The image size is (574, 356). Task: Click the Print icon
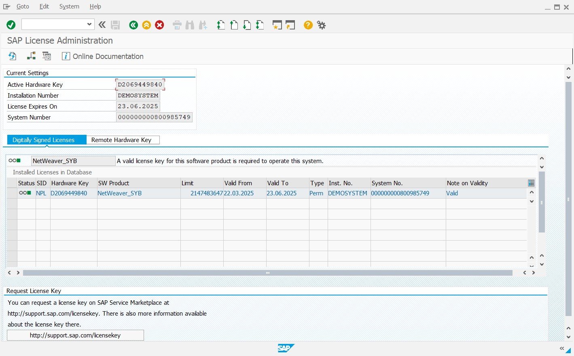177,25
